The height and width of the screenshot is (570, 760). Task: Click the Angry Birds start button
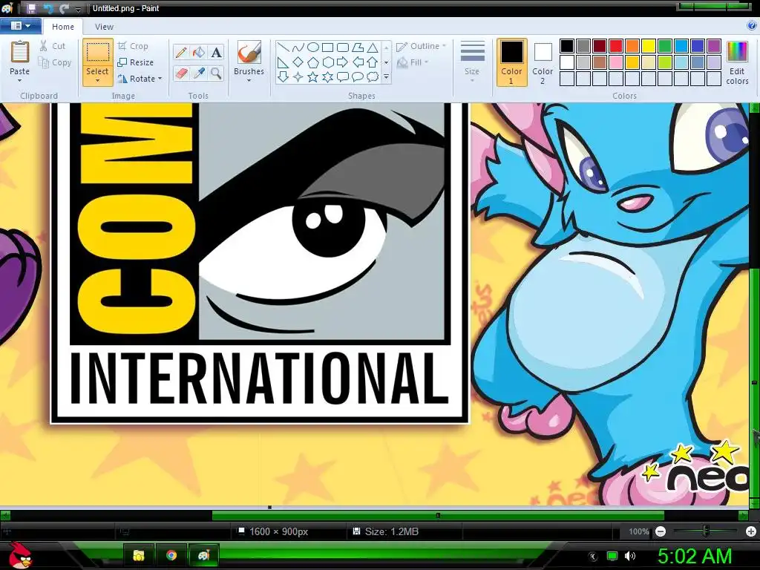click(x=20, y=556)
